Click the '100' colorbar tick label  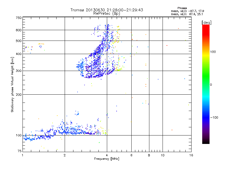213,52
